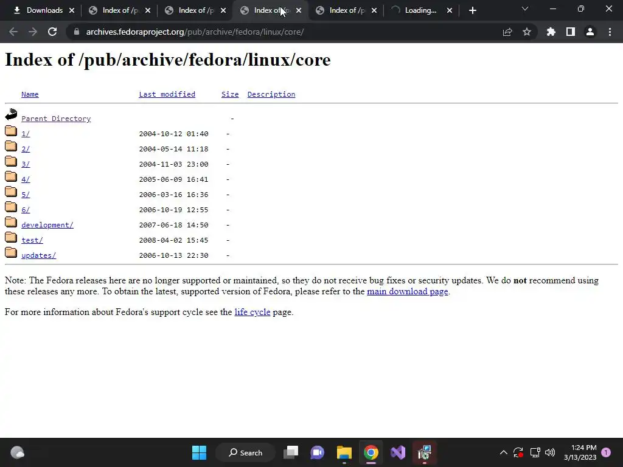623x467 pixels.
Task: Reload the current page
Action: tap(52, 32)
